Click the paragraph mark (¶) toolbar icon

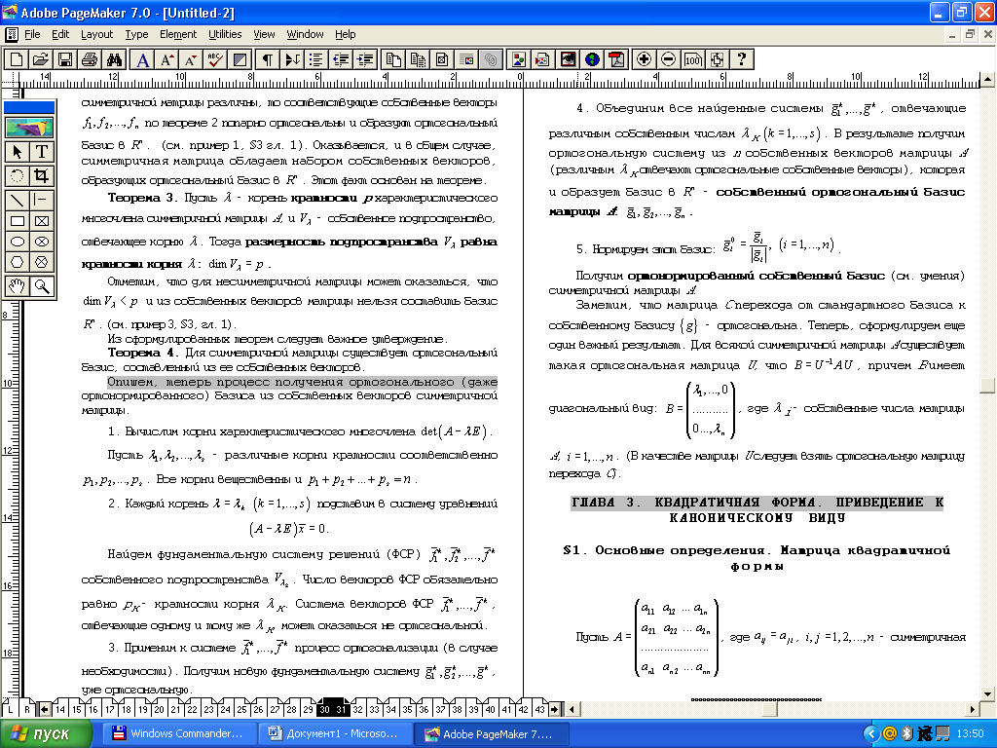tap(268, 59)
